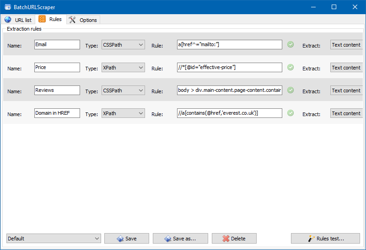This screenshot has height=250, width=366.
Task: Click the tools icon on Options tab
Action: [72, 20]
